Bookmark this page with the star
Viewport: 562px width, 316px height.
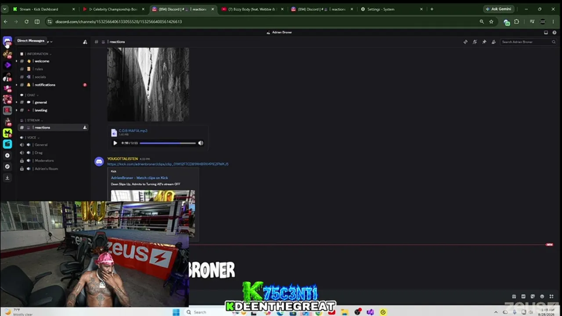coord(491,22)
